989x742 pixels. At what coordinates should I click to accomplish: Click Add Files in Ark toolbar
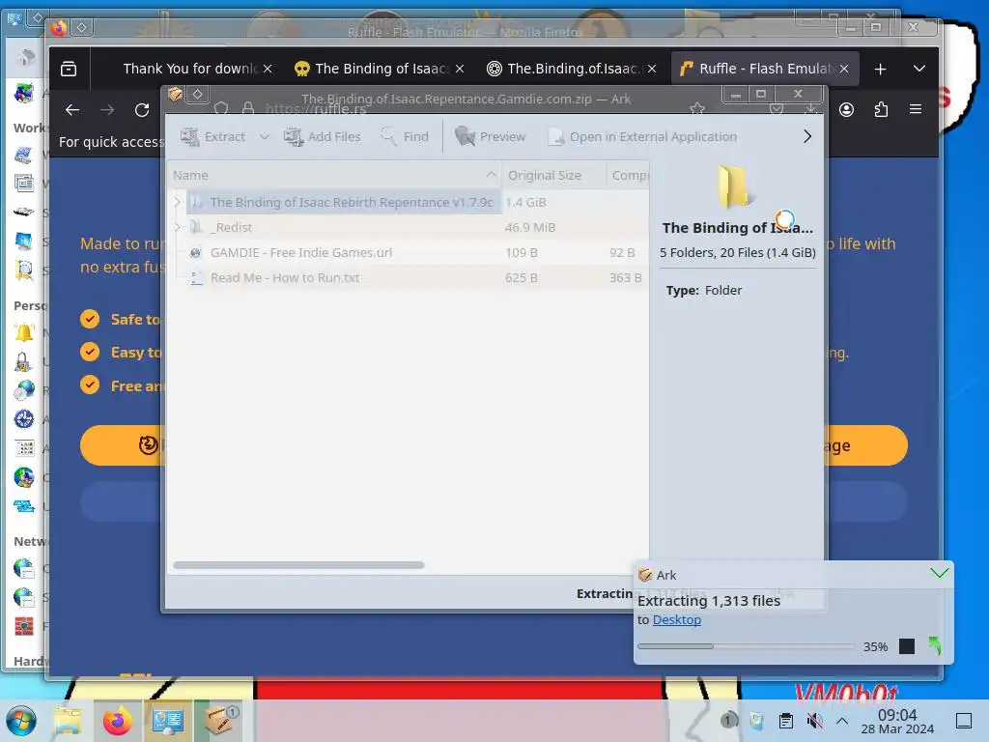tap(323, 136)
